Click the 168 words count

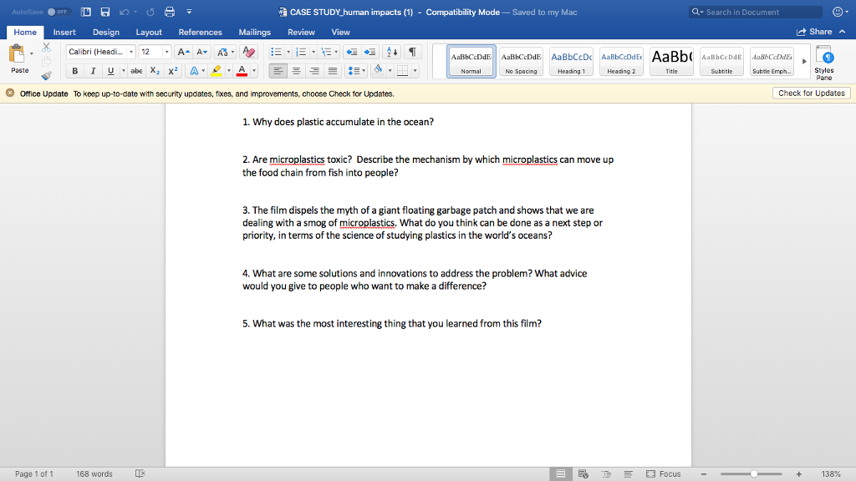coord(94,474)
